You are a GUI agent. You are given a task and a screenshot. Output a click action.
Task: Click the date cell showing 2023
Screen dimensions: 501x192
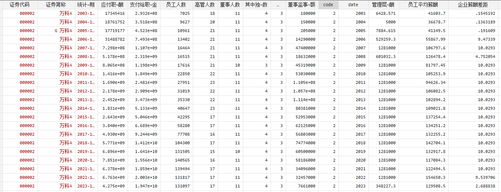[353, 186]
